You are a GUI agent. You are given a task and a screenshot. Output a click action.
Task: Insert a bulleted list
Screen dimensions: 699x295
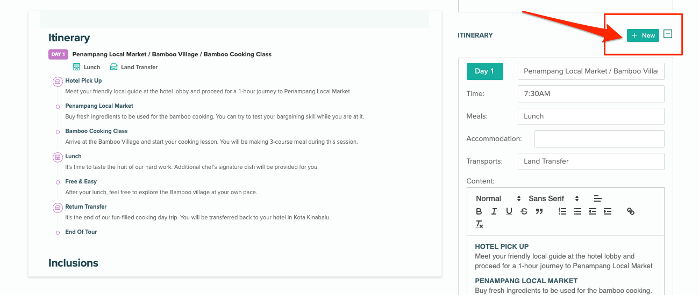pyautogui.click(x=577, y=211)
